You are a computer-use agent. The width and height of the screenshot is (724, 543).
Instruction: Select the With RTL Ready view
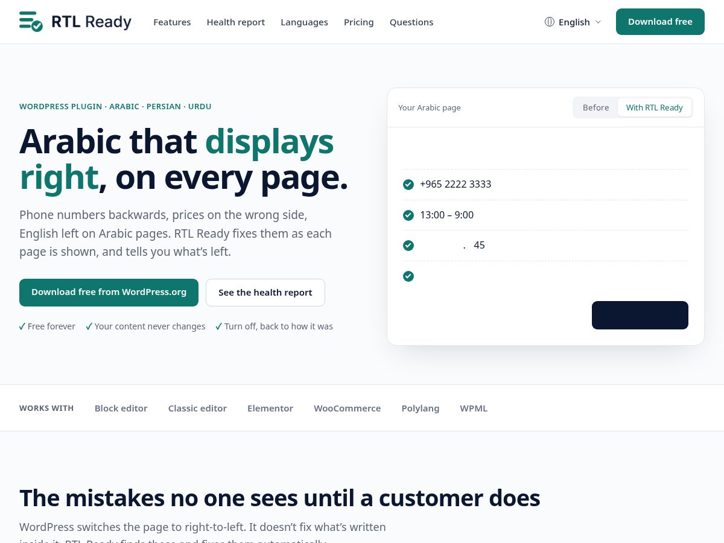655,107
